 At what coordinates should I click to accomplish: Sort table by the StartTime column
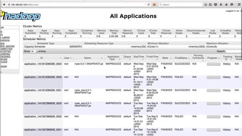[139, 58]
